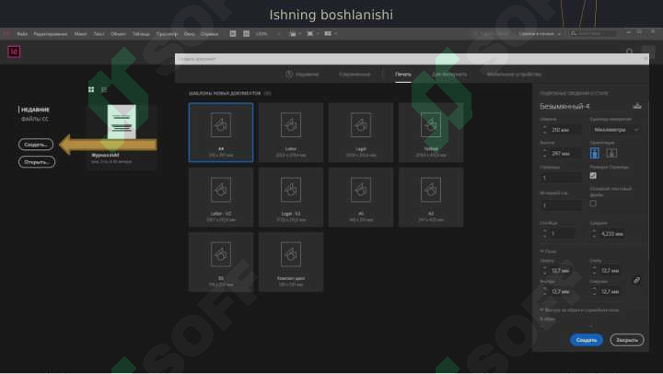This screenshot has height=374, width=663.
Task: Select the A4 preset card
Action: coord(221,133)
